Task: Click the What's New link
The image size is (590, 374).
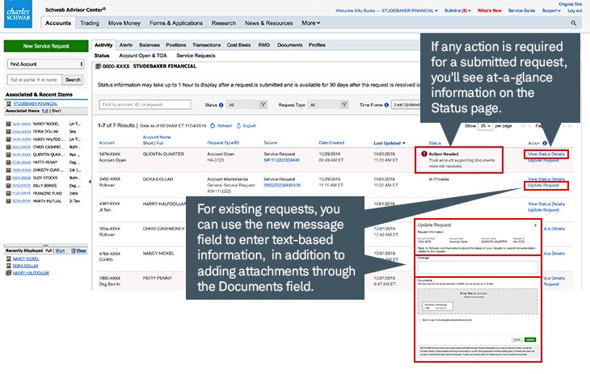Action: point(489,11)
